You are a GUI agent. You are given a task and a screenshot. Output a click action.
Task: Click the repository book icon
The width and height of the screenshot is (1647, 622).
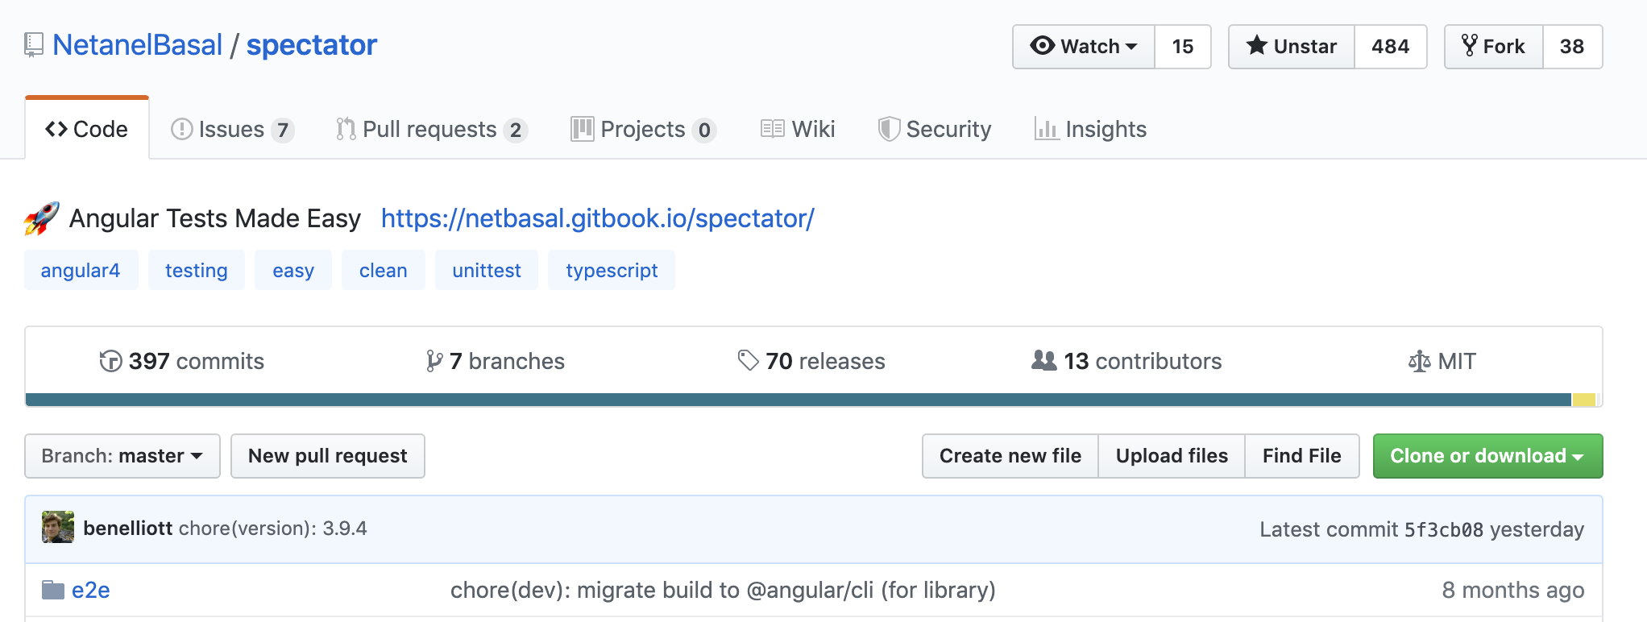click(34, 45)
